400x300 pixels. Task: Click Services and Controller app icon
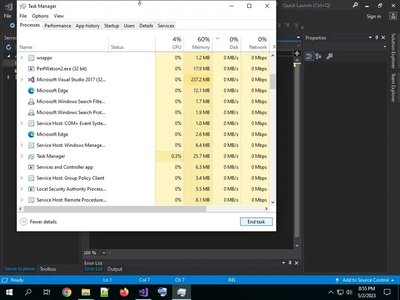(x=31, y=167)
